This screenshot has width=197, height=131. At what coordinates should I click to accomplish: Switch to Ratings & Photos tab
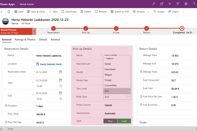coord(25,40)
